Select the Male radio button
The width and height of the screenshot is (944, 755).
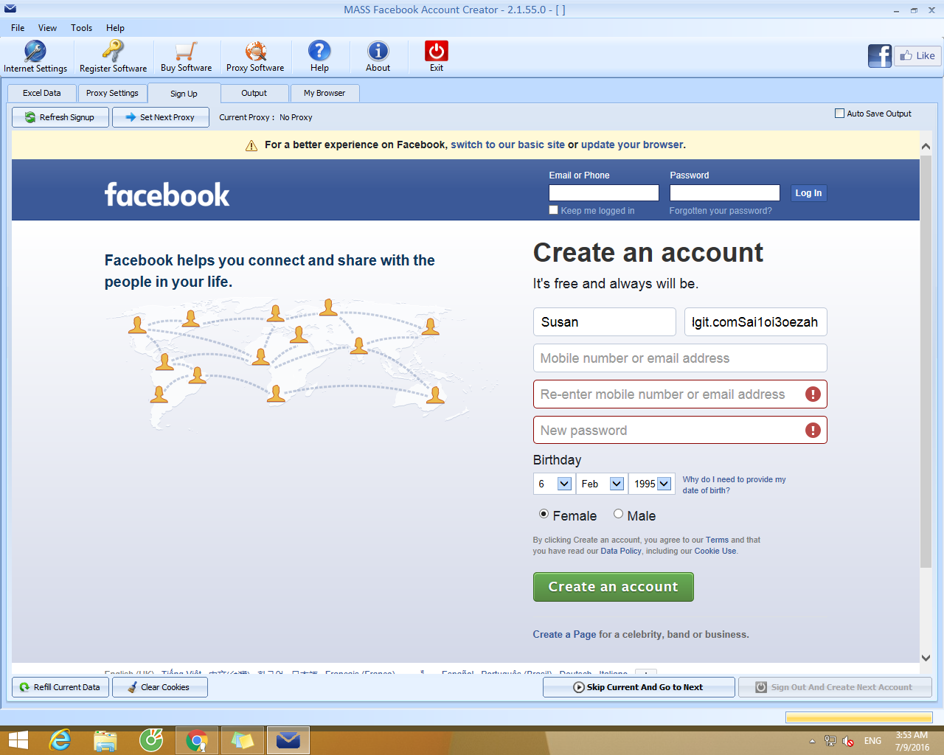(x=618, y=514)
